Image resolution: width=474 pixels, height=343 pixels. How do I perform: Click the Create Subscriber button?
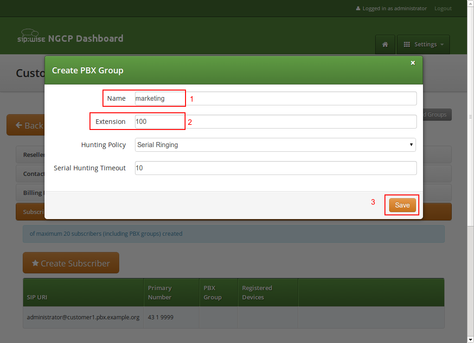coord(71,263)
